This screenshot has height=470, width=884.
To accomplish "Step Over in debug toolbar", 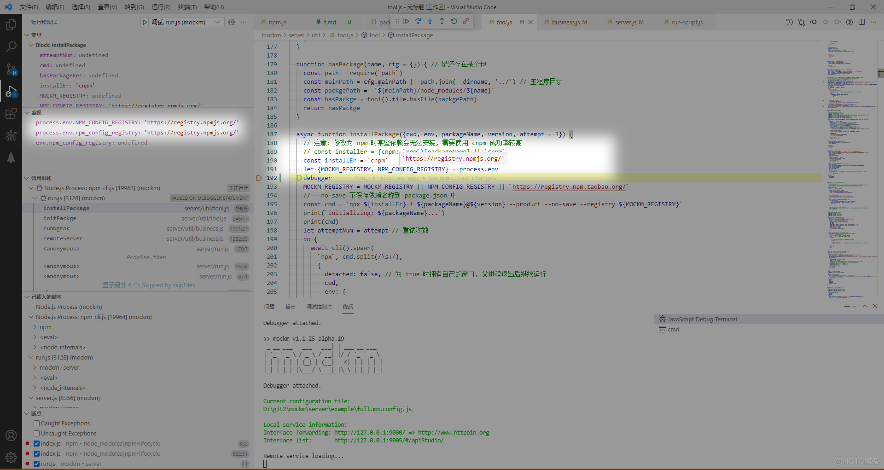I will pos(418,21).
